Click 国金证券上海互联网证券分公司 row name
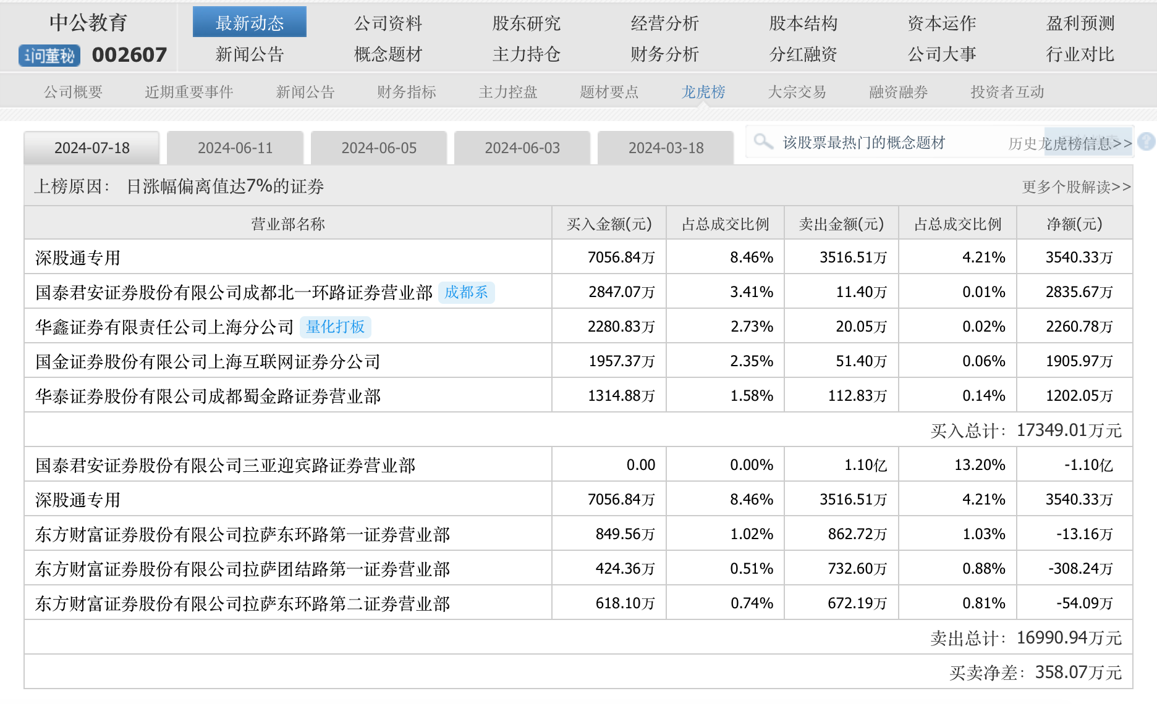This screenshot has width=1157, height=704. pyautogui.click(x=208, y=361)
